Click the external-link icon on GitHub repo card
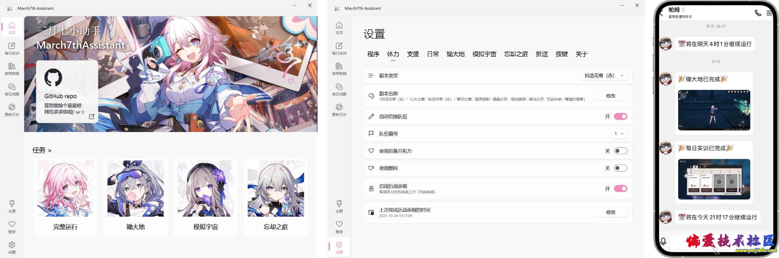 coord(91,116)
